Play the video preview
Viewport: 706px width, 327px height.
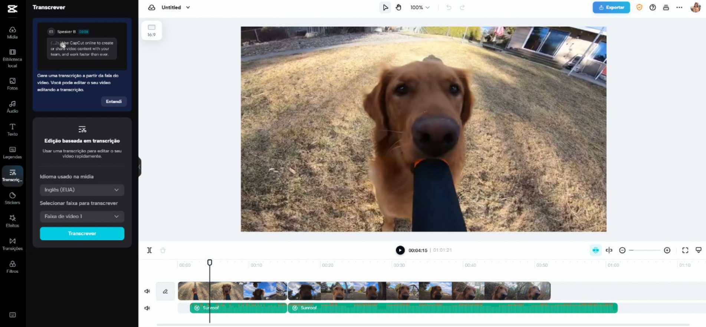[400, 250]
